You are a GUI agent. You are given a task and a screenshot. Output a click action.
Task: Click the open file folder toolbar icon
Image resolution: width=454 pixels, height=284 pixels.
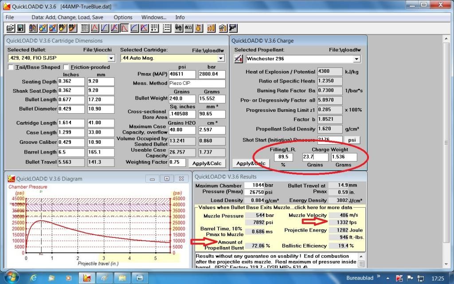tap(10, 28)
